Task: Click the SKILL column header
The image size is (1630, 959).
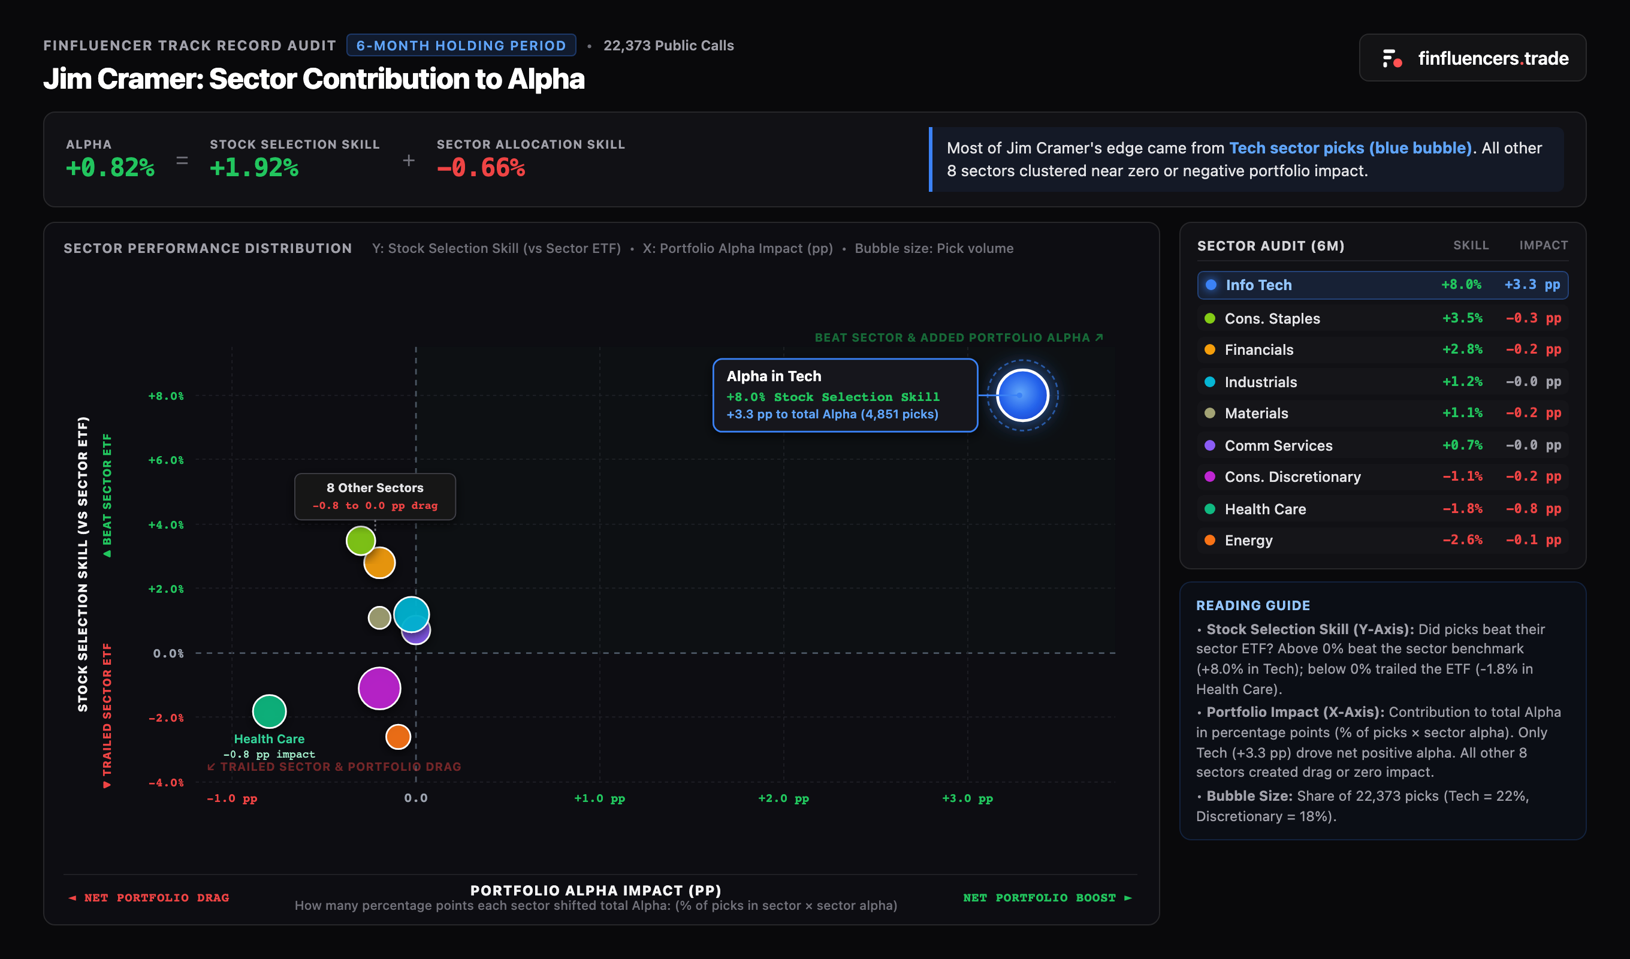Action: coord(1471,245)
